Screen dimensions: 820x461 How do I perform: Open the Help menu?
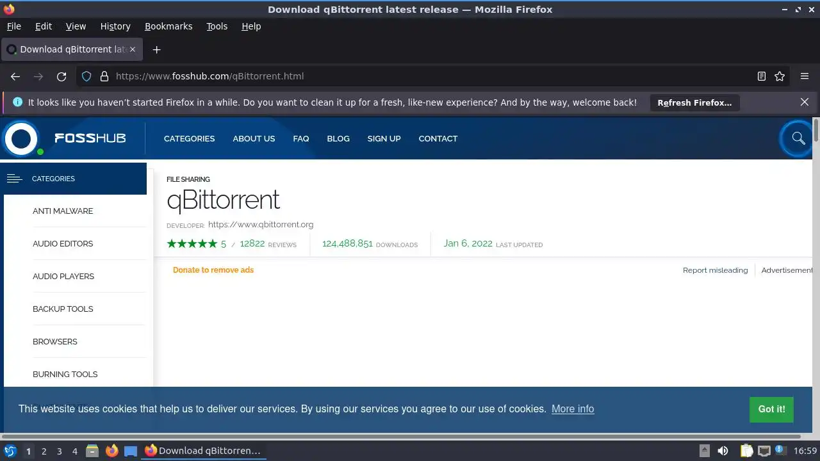point(251,26)
